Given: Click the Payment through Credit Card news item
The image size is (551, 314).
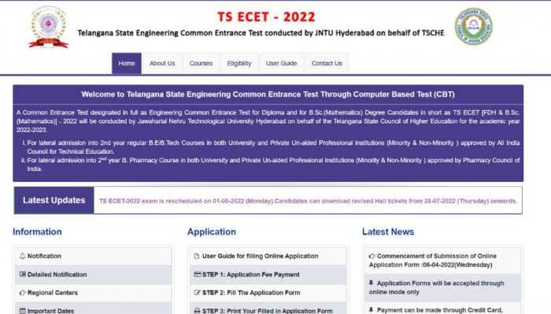Looking at the screenshot, I should pos(442,309).
